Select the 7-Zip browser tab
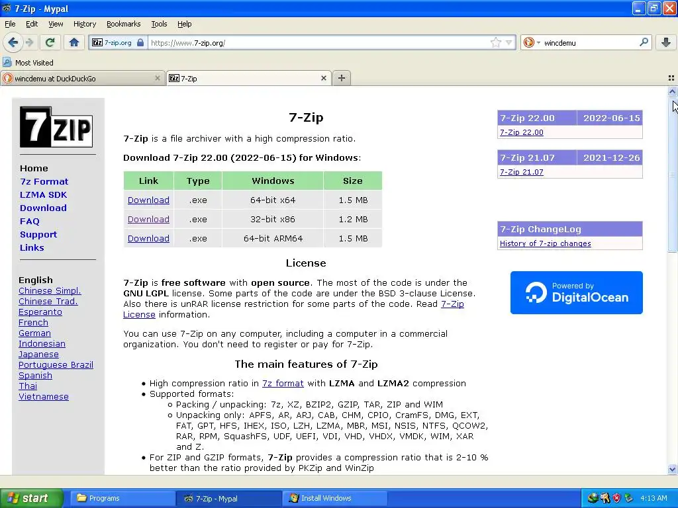 pos(249,78)
